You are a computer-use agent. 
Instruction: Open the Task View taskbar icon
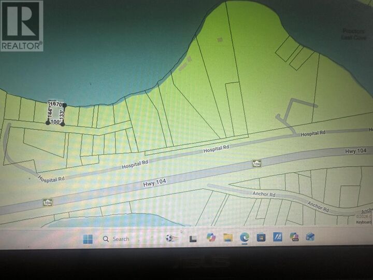[x=193, y=239]
